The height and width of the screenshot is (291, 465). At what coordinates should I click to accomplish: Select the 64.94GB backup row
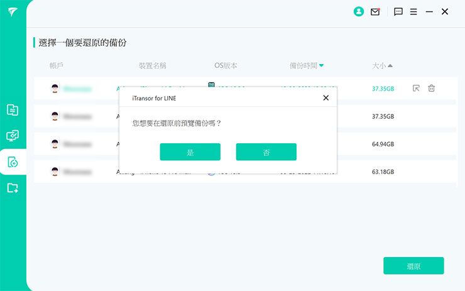[244, 144]
